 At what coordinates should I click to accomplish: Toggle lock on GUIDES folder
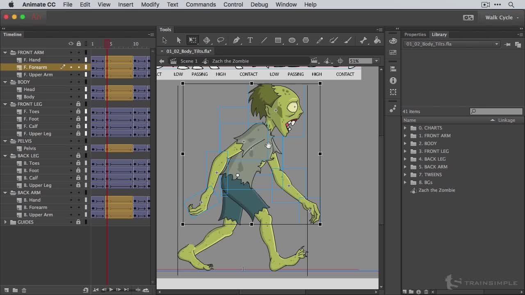78,222
